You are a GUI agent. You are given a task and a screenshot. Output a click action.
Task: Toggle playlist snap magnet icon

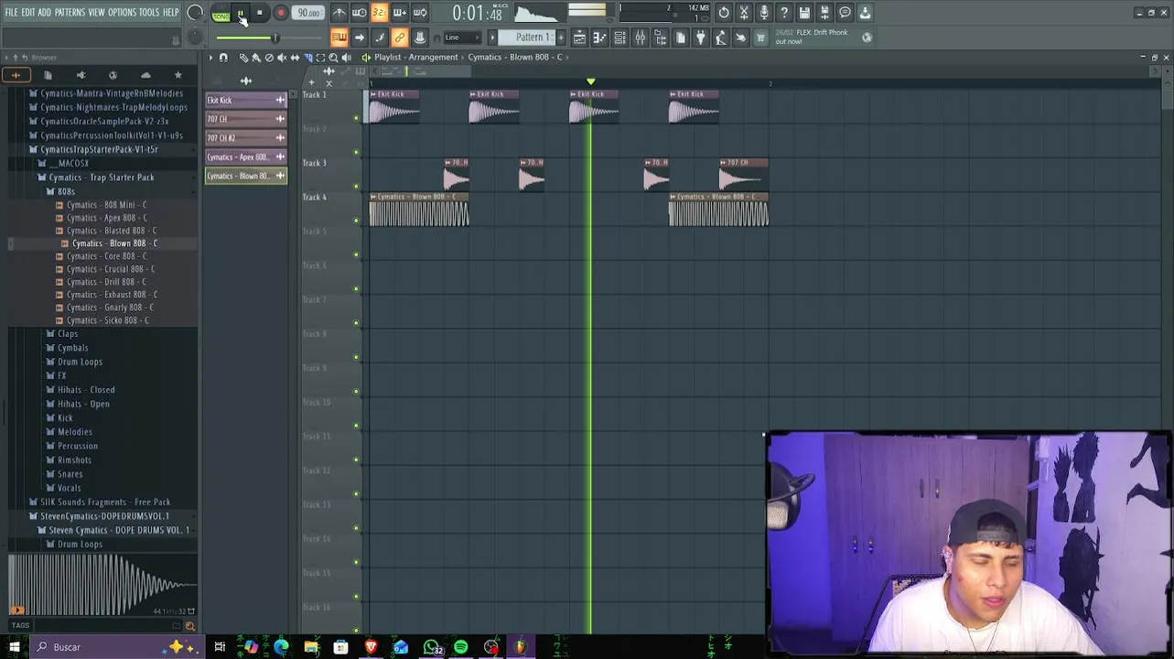coord(223,58)
